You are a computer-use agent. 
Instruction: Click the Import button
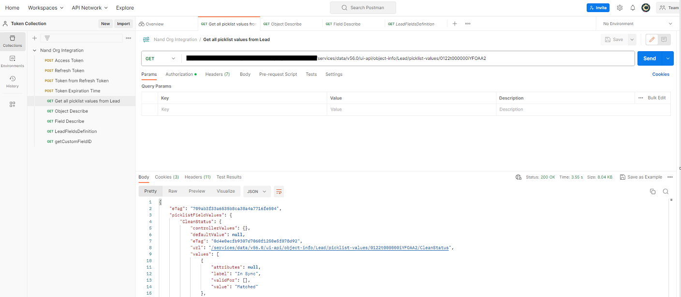[123, 24]
